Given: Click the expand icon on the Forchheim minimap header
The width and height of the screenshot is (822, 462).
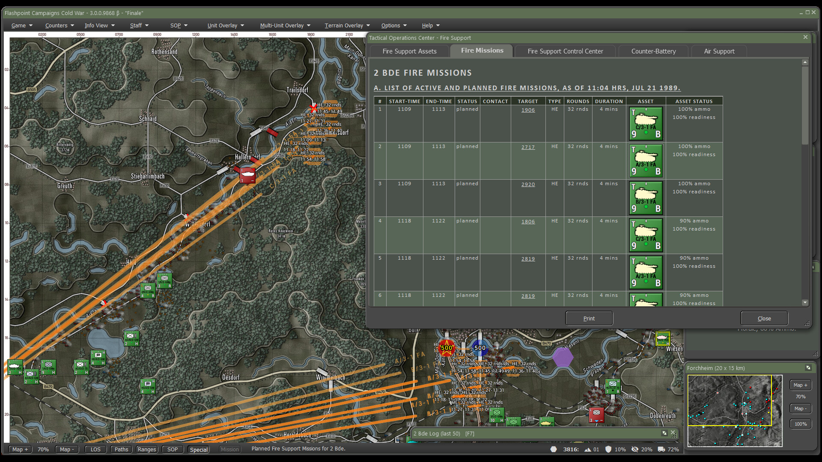Looking at the screenshot, I should tap(808, 368).
